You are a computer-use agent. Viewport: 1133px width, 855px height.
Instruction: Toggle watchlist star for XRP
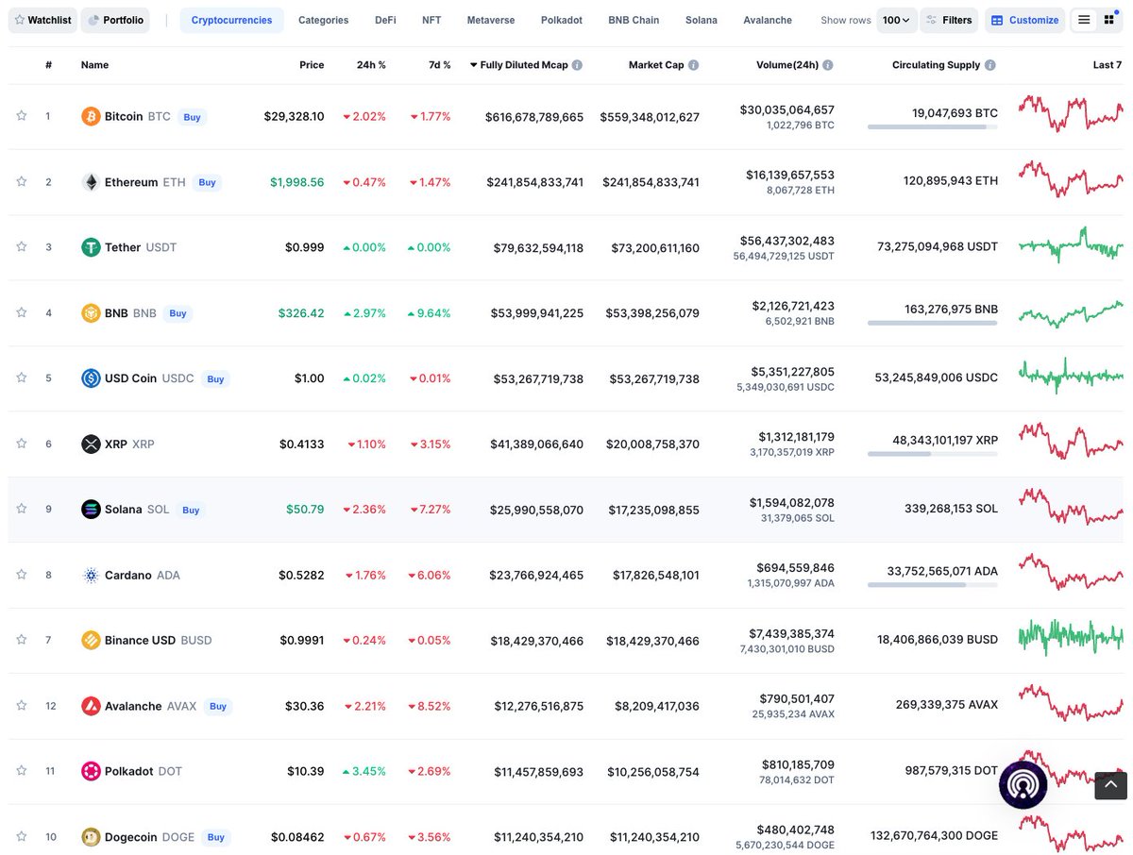coord(21,443)
